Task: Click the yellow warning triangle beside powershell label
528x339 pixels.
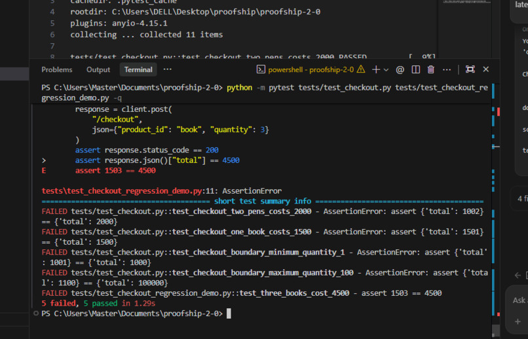Action: [361, 69]
